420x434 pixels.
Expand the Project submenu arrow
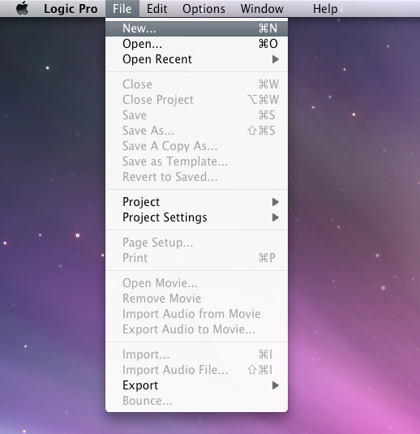point(276,202)
